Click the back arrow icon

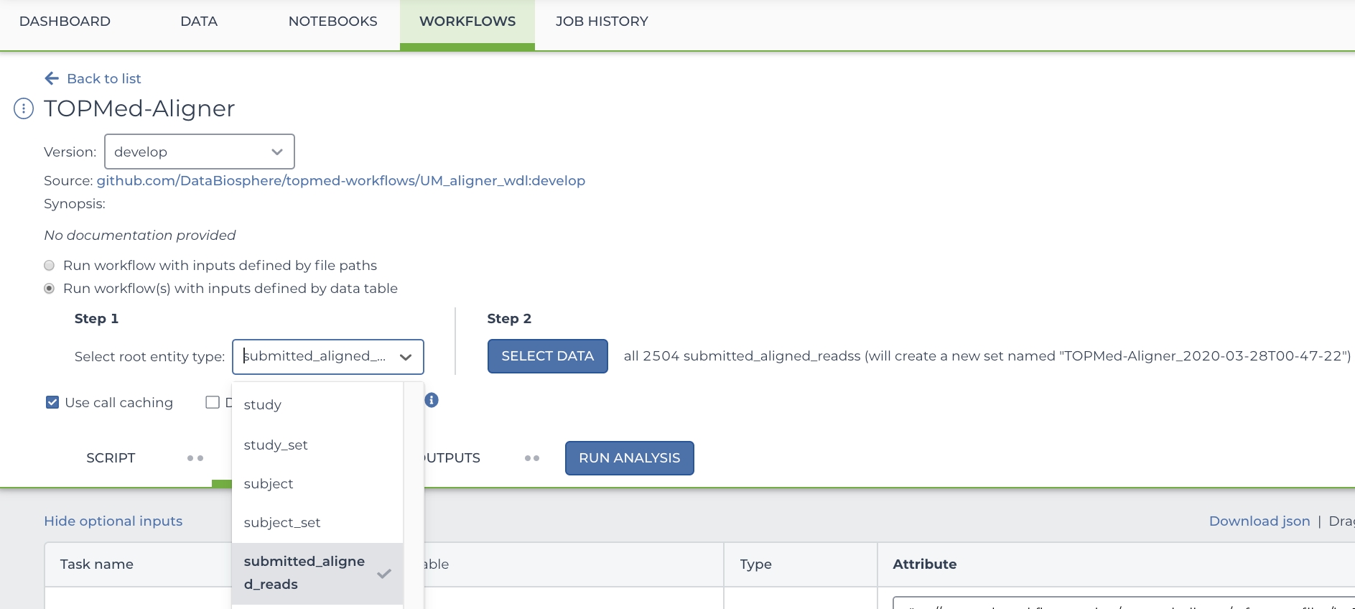point(52,78)
